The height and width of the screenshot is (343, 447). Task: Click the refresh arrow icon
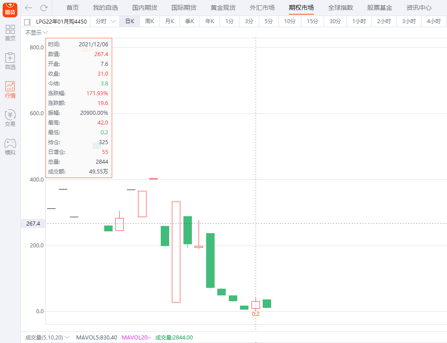click(44, 8)
